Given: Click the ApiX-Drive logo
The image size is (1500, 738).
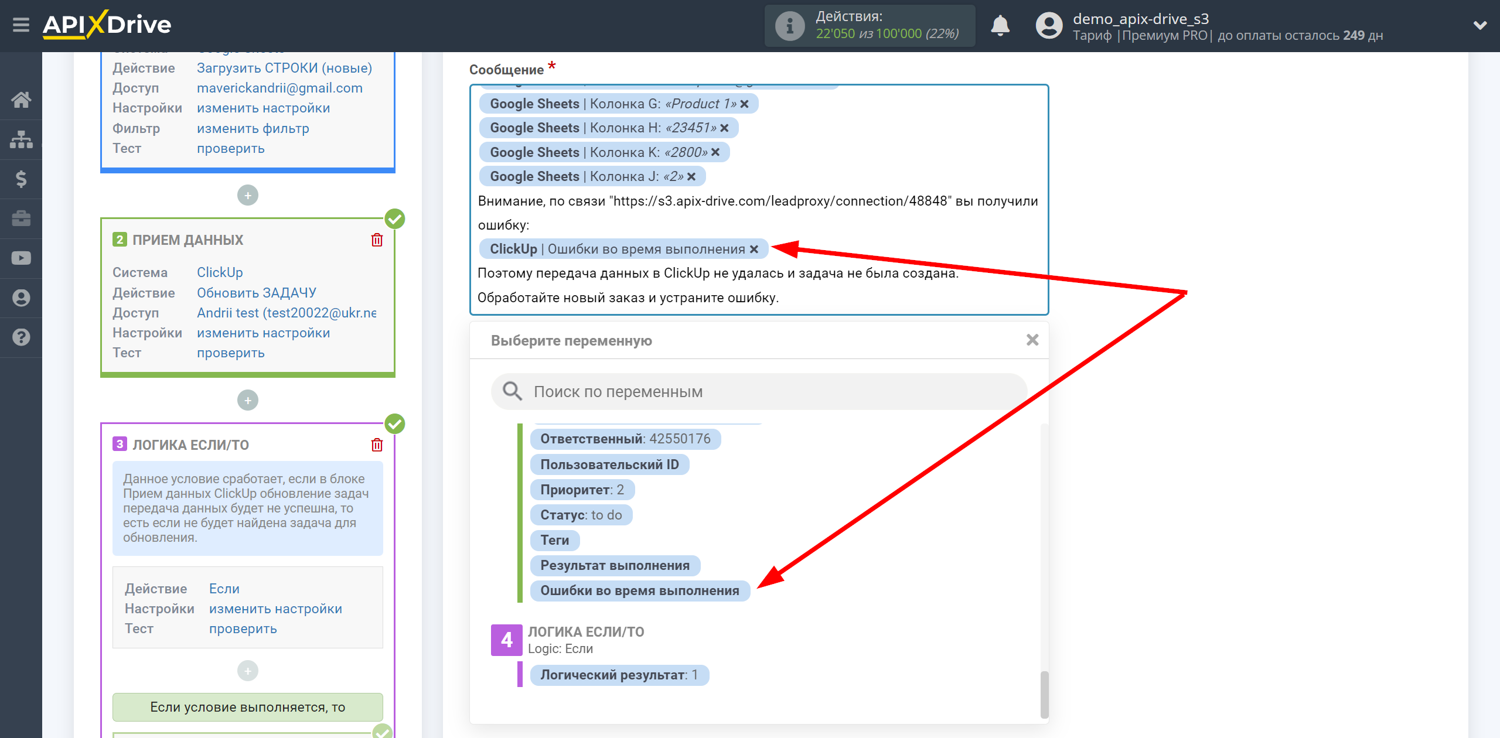Looking at the screenshot, I should tap(107, 25).
